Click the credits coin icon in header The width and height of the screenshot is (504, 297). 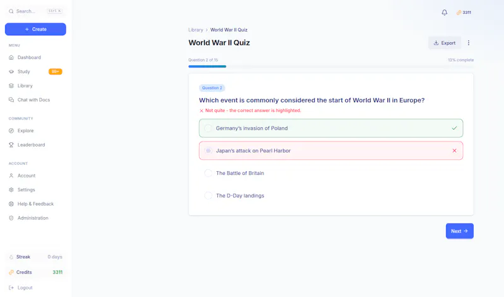point(459,13)
